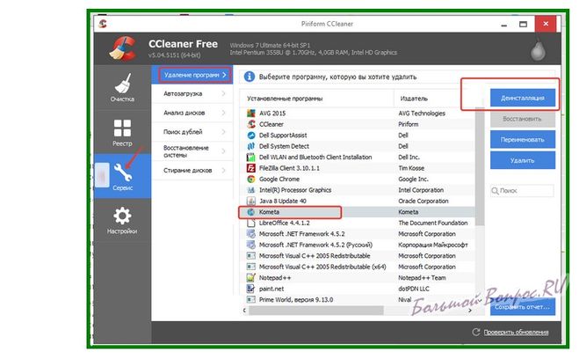The width and height of the screenshot is (579, 359).
Task: Click the Notepad++ program icon
Action: tap(251, 278)
